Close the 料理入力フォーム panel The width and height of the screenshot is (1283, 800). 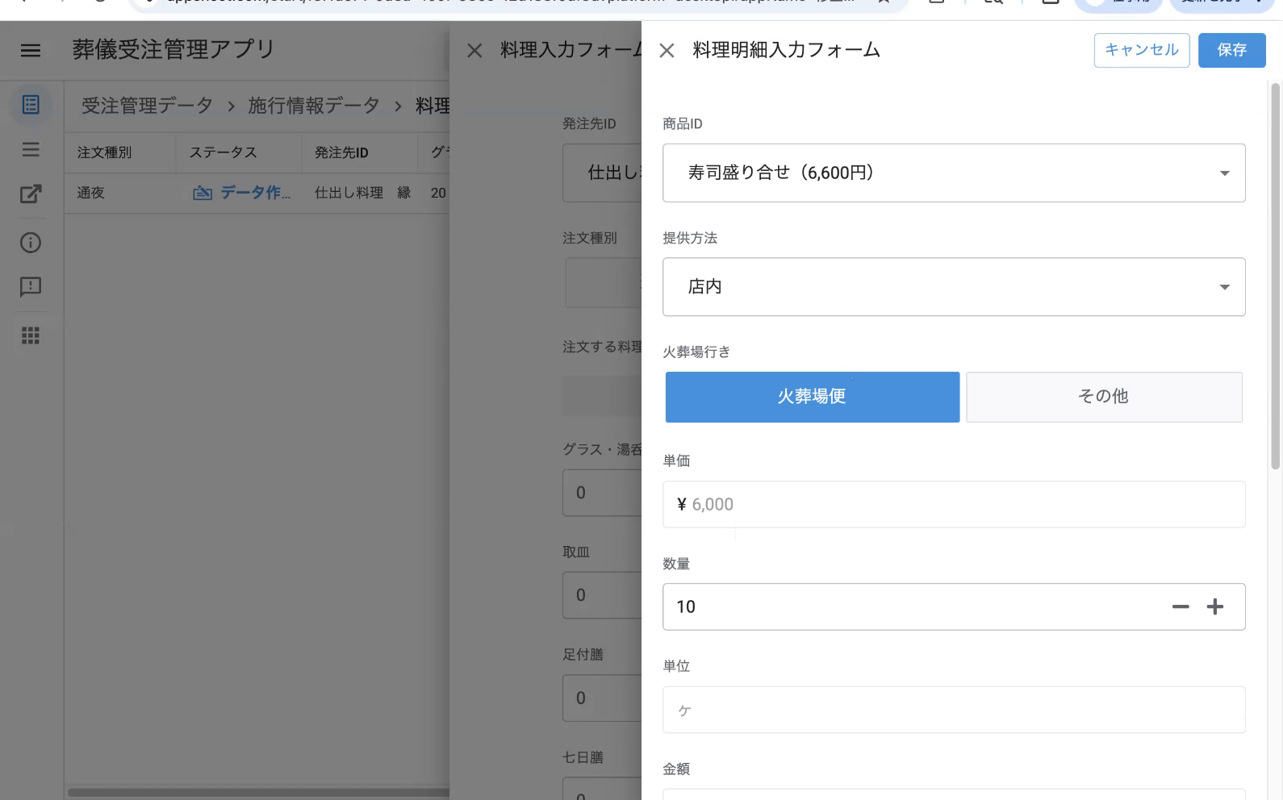click(474, 51)
